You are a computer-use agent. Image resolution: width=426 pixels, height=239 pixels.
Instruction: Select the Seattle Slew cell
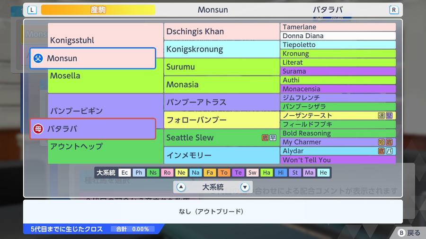coord(222,137)
